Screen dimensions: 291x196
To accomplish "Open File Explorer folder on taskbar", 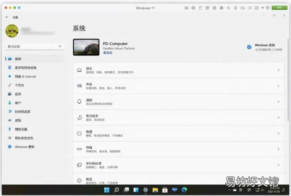I will click(155, 190).
